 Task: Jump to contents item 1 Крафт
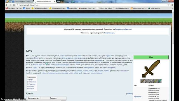click(x=30, y=80)
